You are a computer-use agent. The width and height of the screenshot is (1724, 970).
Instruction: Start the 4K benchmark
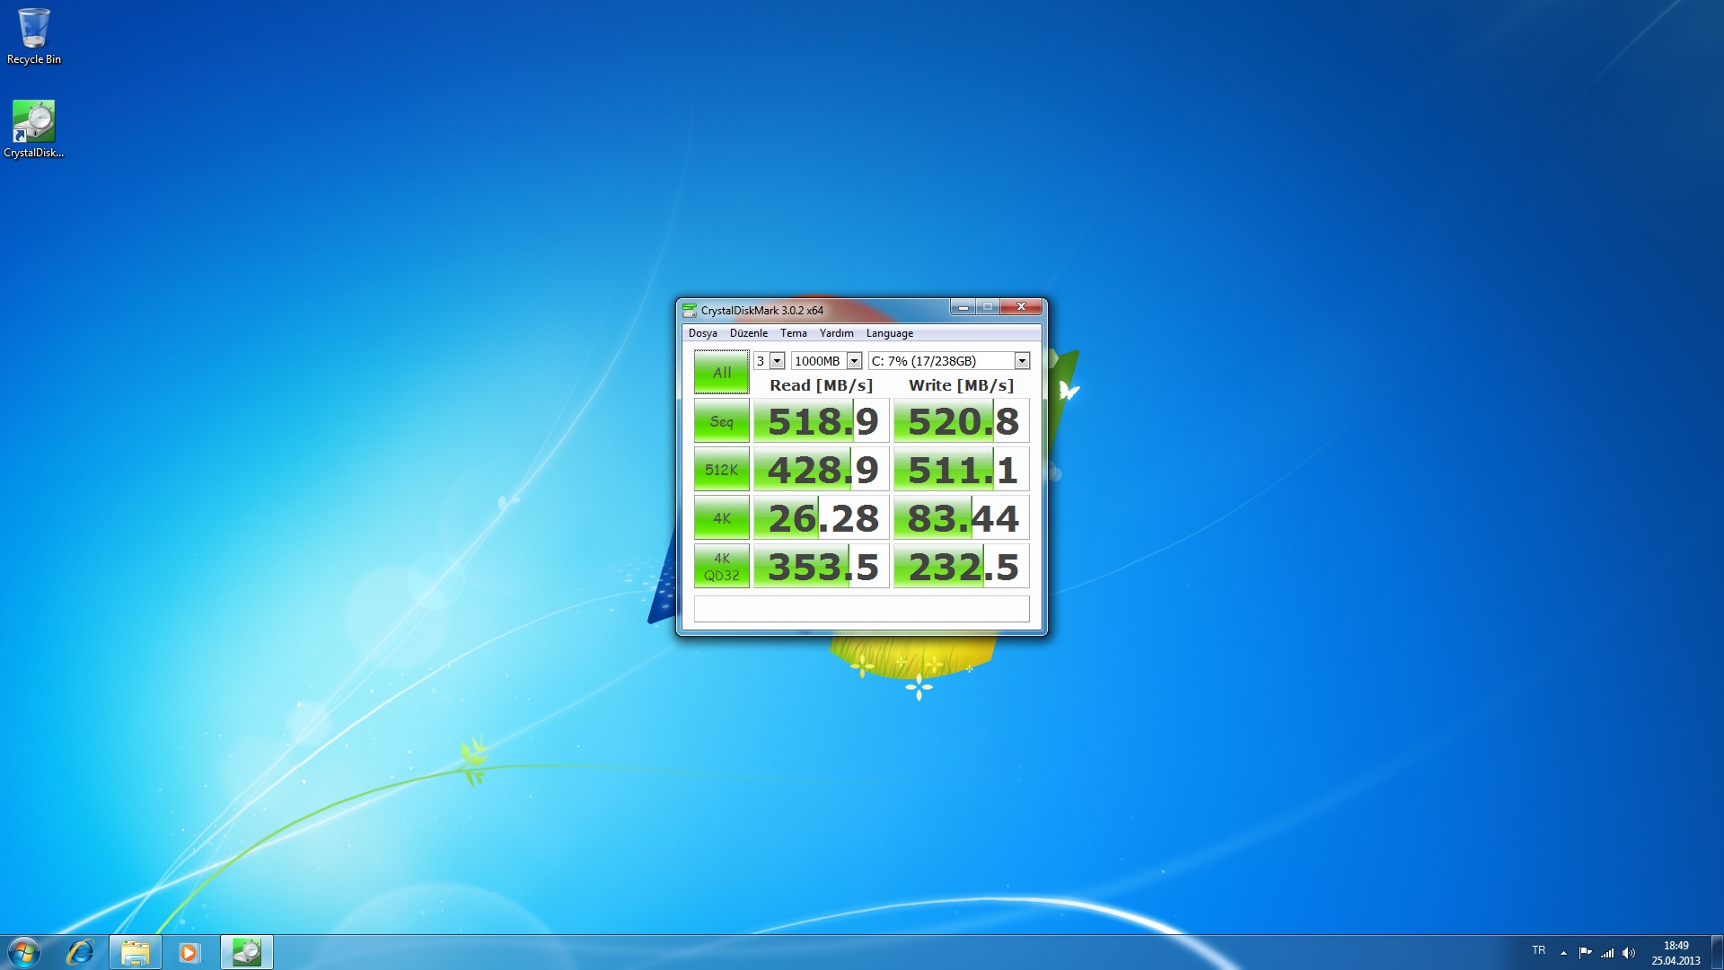(721, 517)
